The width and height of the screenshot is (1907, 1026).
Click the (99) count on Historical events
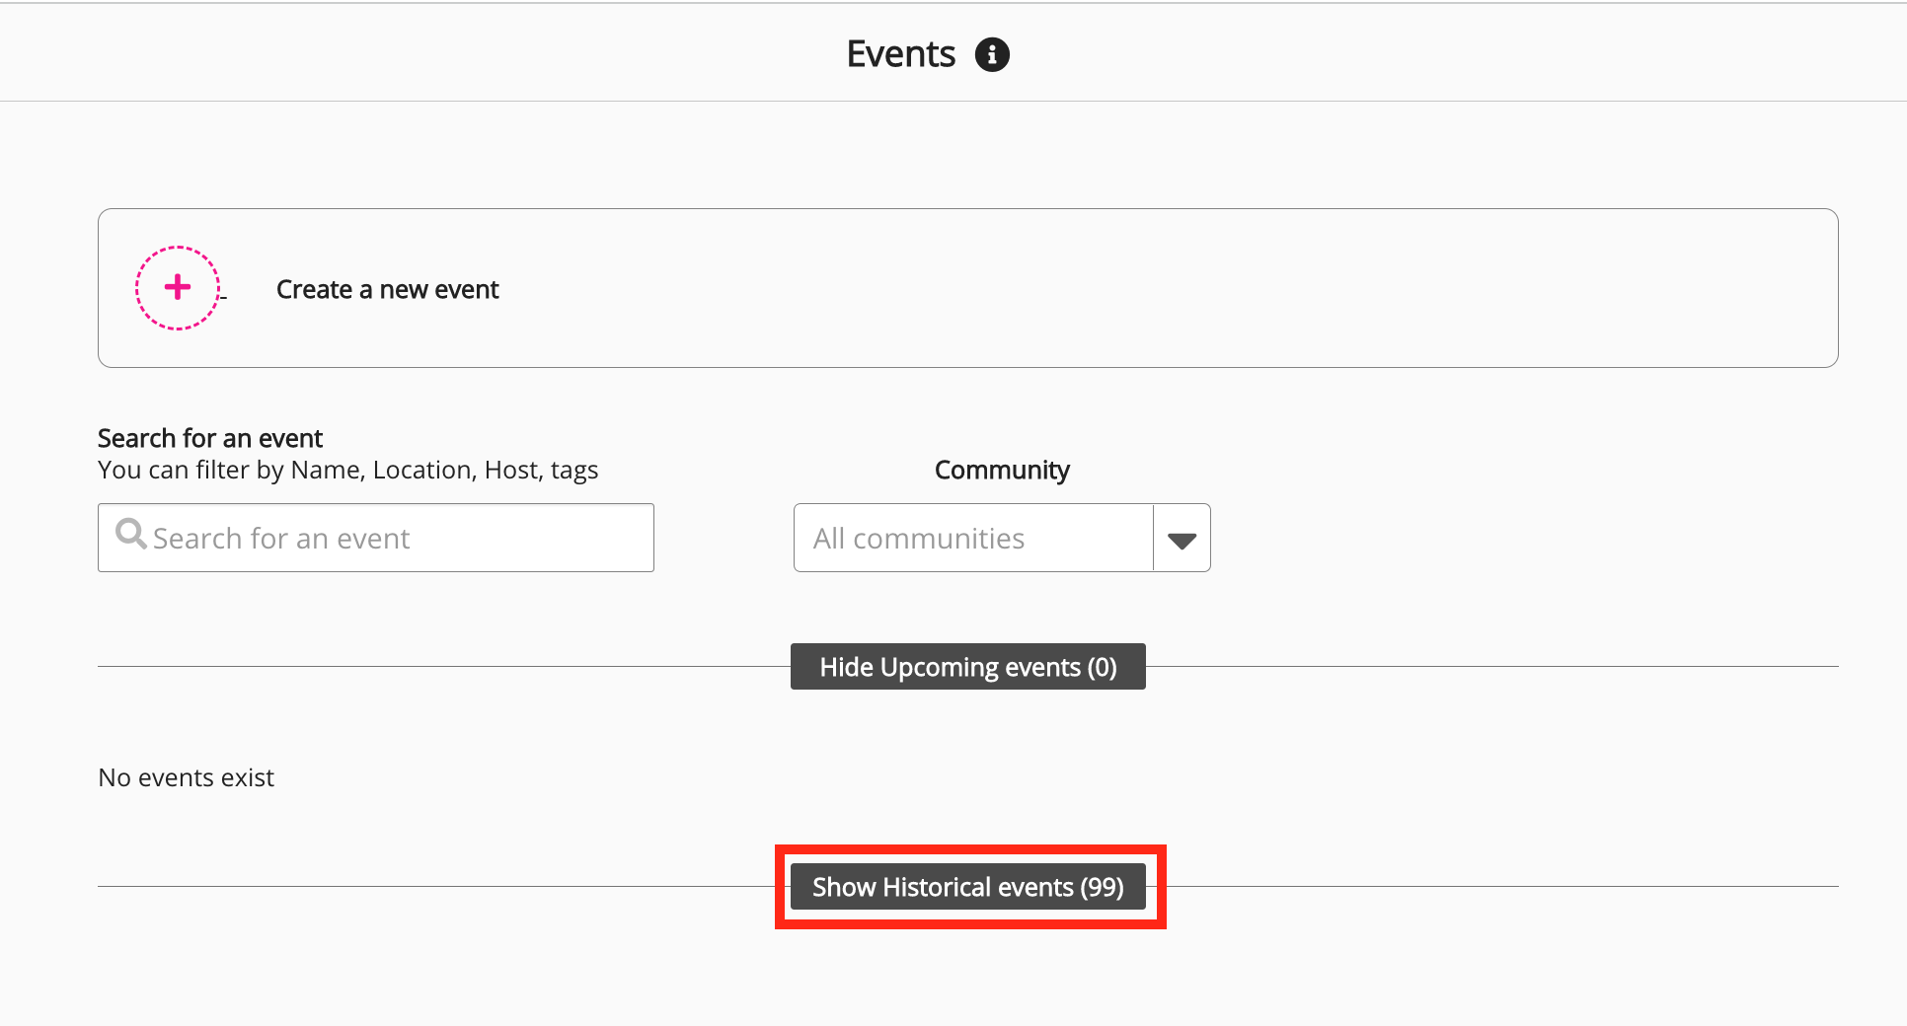tap(1102, 887)
